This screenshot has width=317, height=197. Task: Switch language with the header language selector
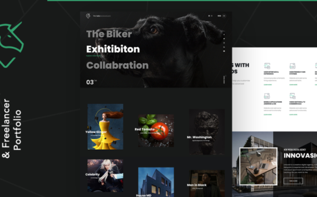pos(210,16)
